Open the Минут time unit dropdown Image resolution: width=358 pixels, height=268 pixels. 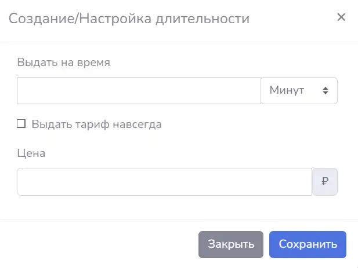pos(299,91)
